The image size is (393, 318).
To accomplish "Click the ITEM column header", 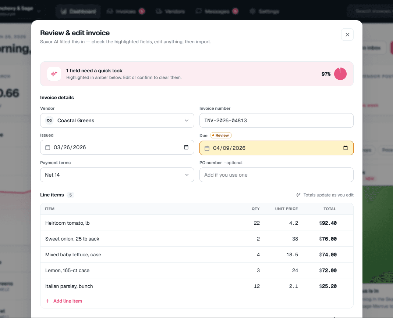I will point(49,209).
